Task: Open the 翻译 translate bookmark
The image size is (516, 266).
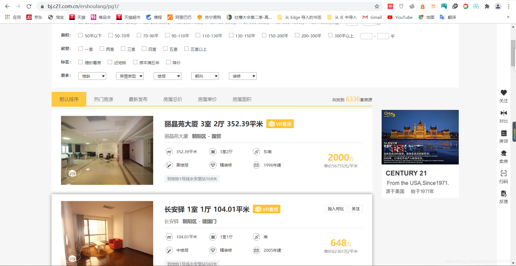Action: point(448,17)
